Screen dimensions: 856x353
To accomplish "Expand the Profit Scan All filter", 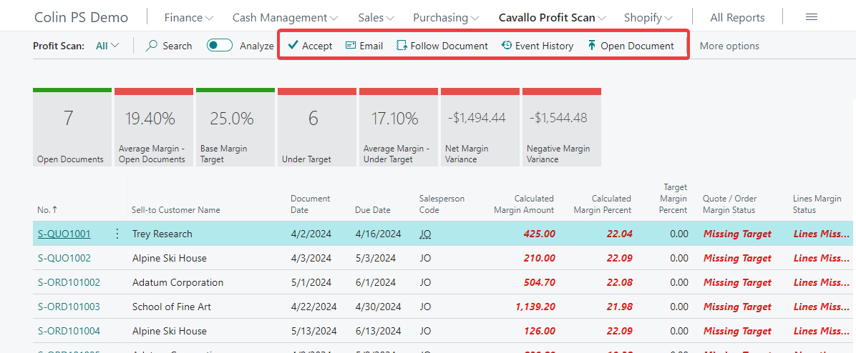I will click(107, 46).
